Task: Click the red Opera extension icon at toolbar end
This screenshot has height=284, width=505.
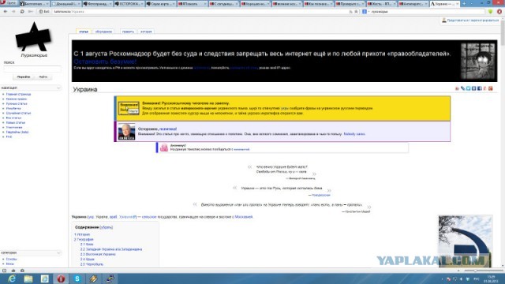Action: (499, 12)
